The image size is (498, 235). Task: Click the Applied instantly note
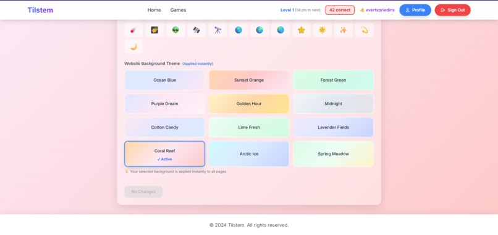(x=198, y=64)
